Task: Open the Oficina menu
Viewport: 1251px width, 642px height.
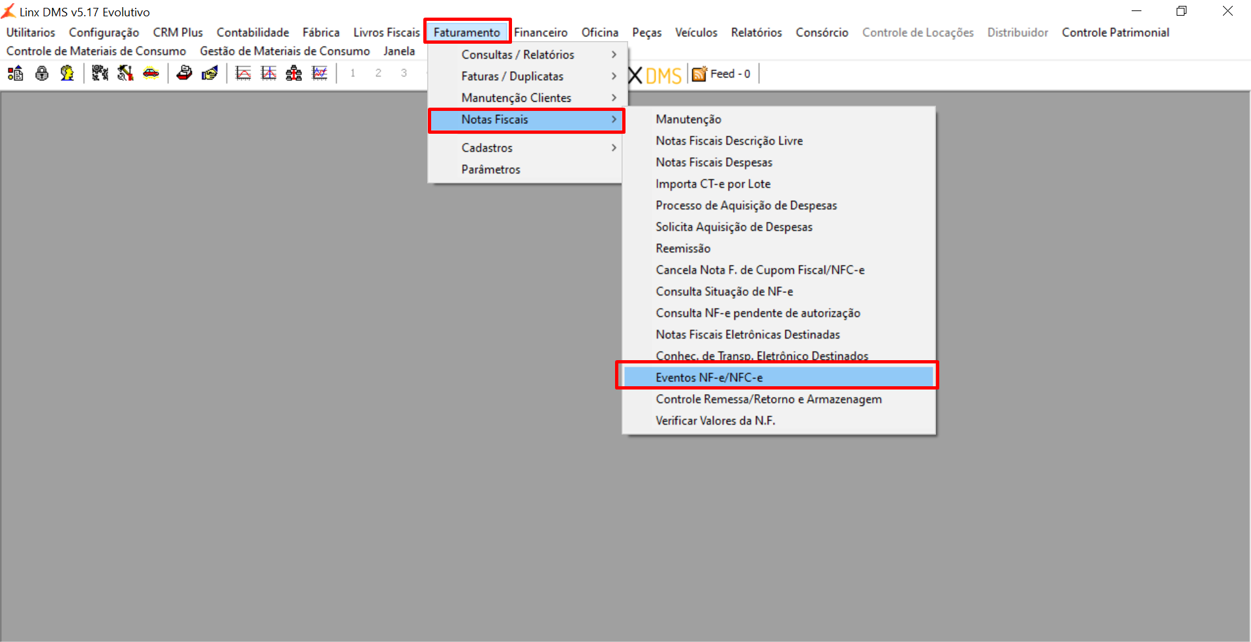Action: 600,33
